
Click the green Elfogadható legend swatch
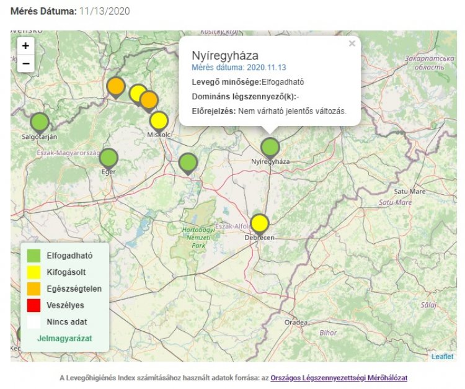[x=34, y=255]
